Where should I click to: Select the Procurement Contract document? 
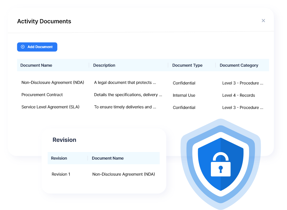click(42, 95)
